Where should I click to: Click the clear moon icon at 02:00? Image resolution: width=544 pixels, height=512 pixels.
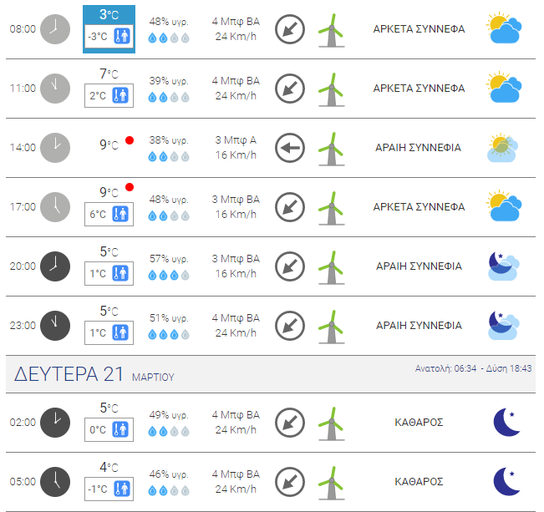click(507, 422)
